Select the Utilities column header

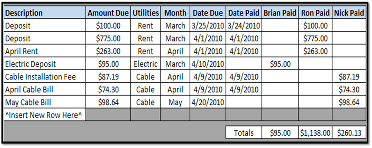point(146,13)
